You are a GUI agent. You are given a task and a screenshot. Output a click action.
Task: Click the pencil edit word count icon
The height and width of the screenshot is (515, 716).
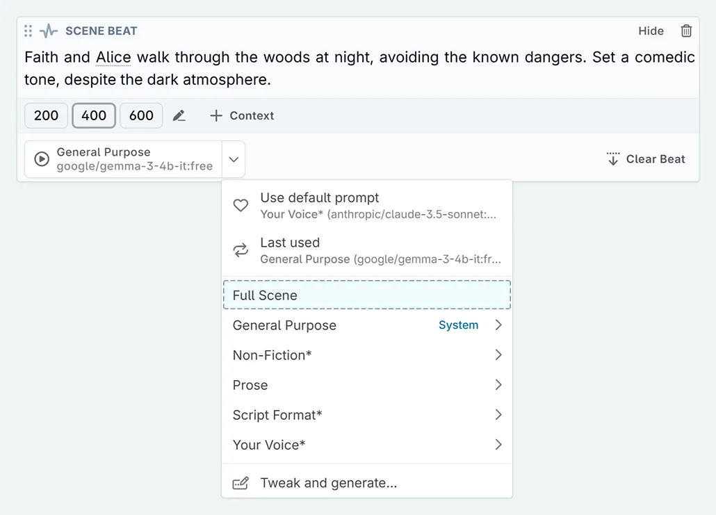coord(179,115)
